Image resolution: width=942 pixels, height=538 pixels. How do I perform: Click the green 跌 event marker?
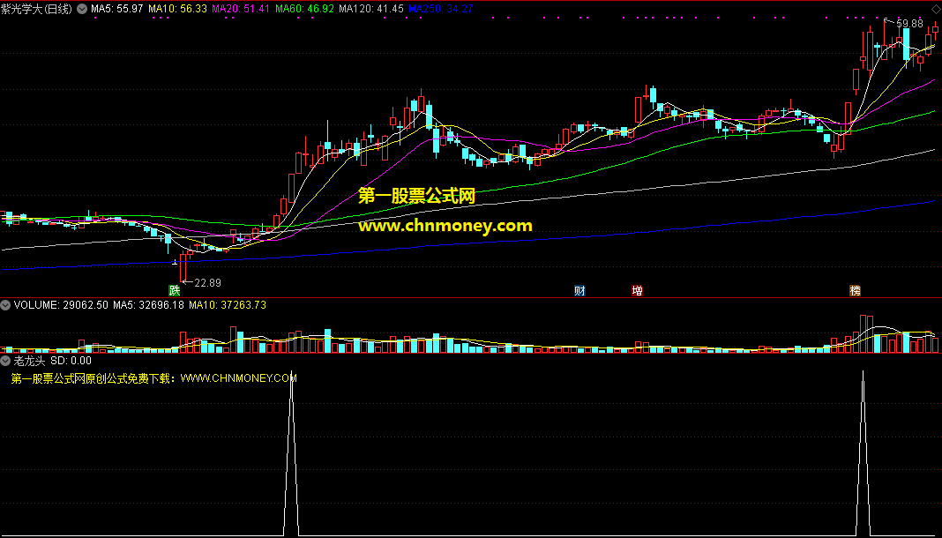click(175, 290)
